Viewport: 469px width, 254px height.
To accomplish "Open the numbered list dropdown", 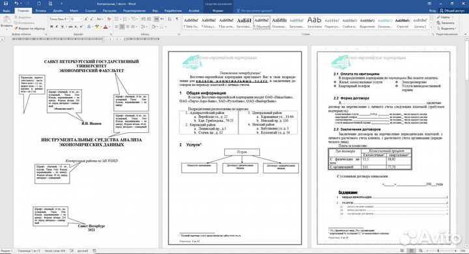I will pyautogui.click(x=128, y=19).
